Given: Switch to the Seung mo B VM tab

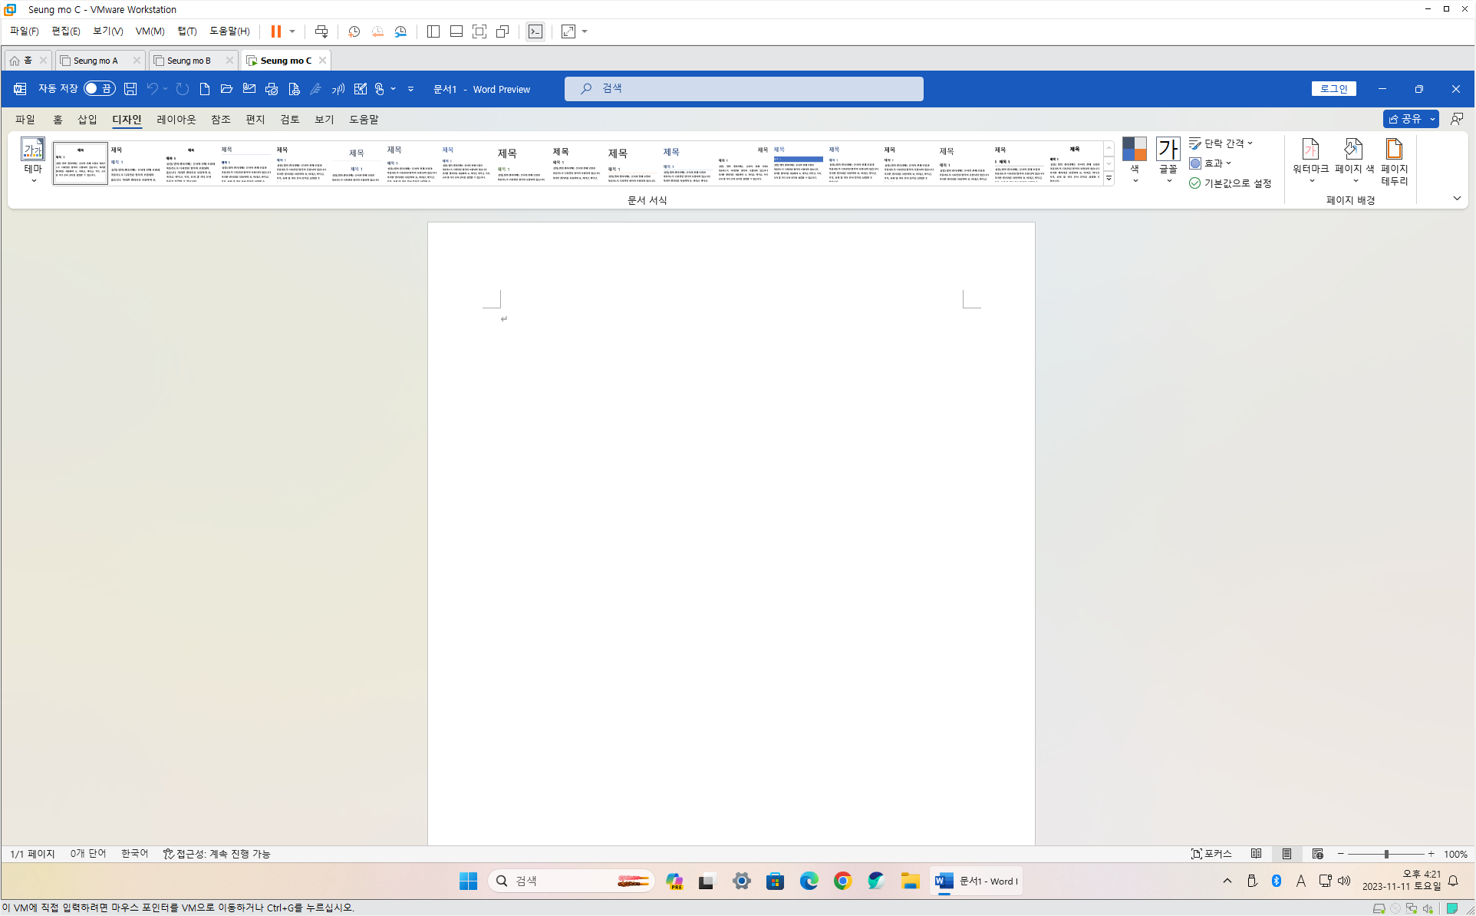Looking at the screenshot, I should pos(189,61).
